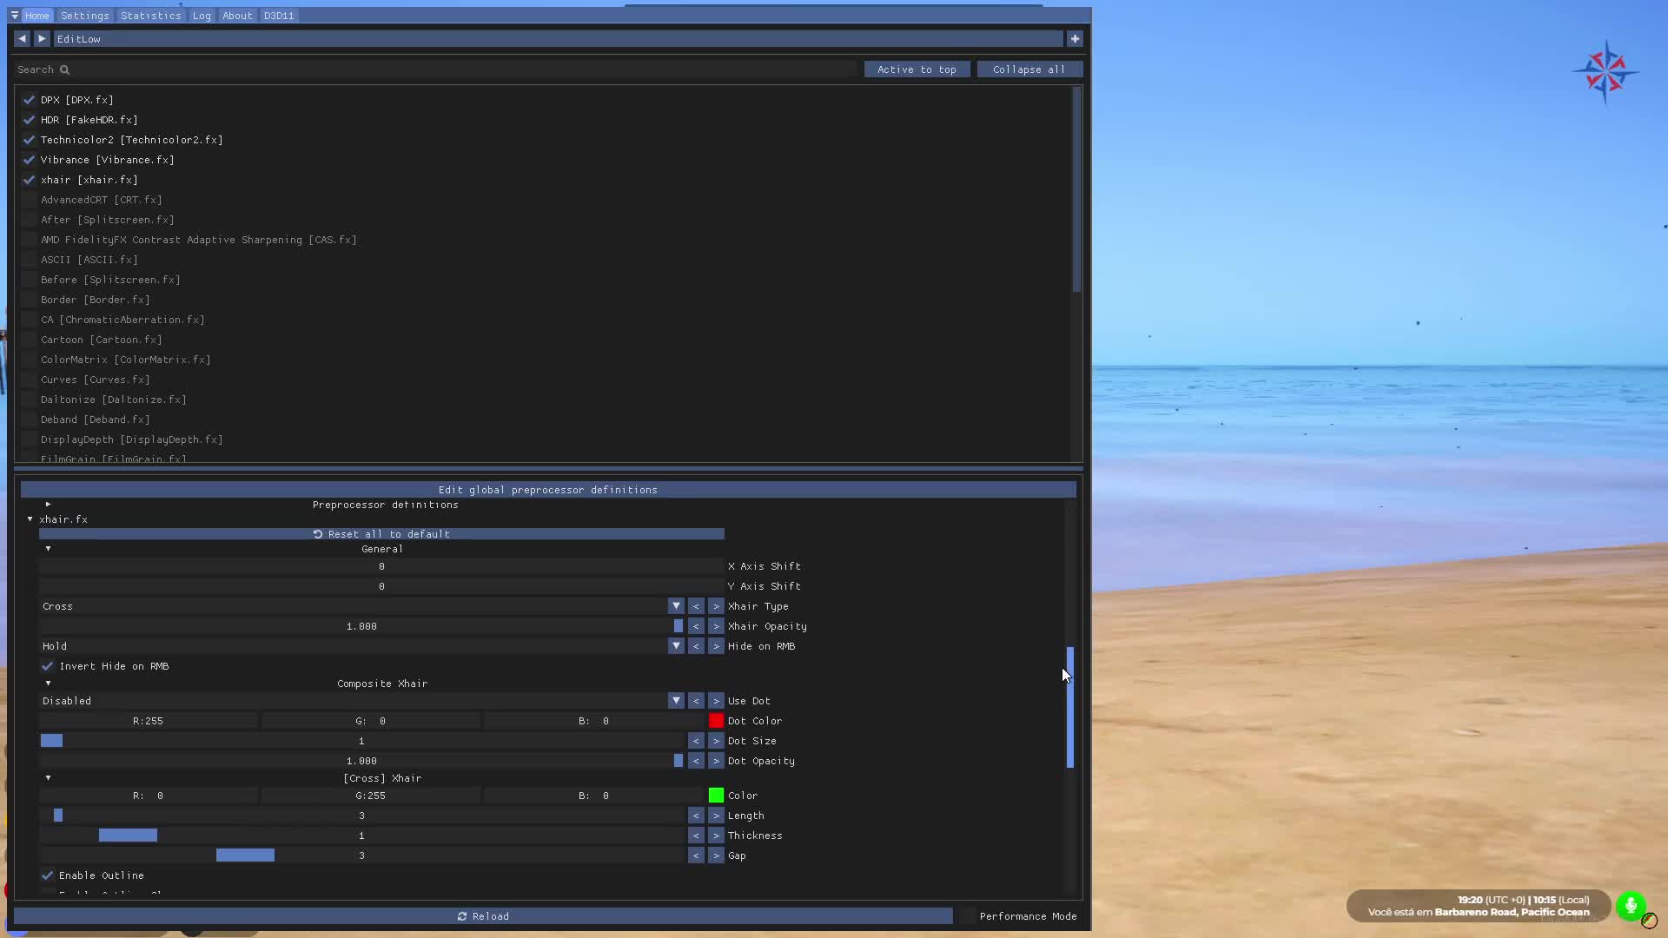This screenshot has width=1668, height=938.
Task: Click the Active to top button
Action: tap(917, 69)
